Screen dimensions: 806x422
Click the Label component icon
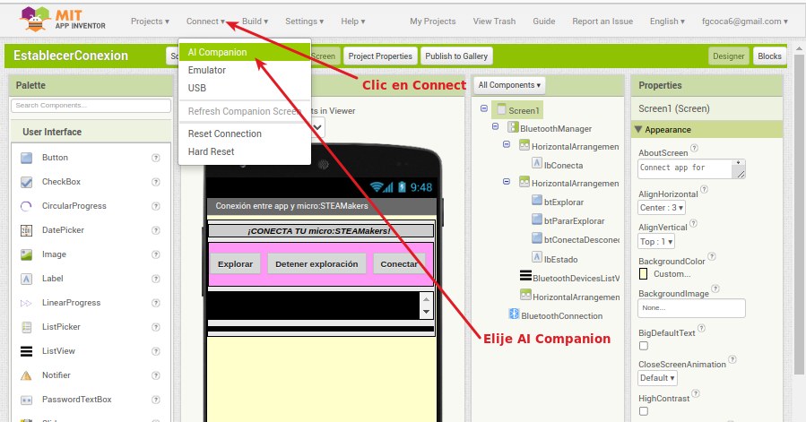coord(26,279)
